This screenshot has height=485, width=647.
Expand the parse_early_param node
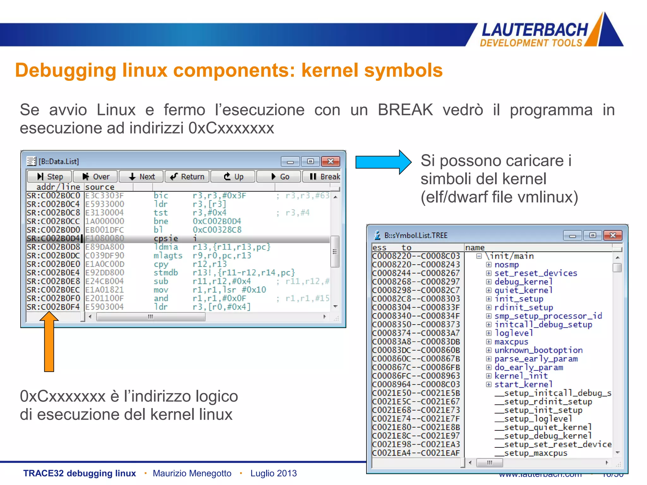tap(489, 359)
